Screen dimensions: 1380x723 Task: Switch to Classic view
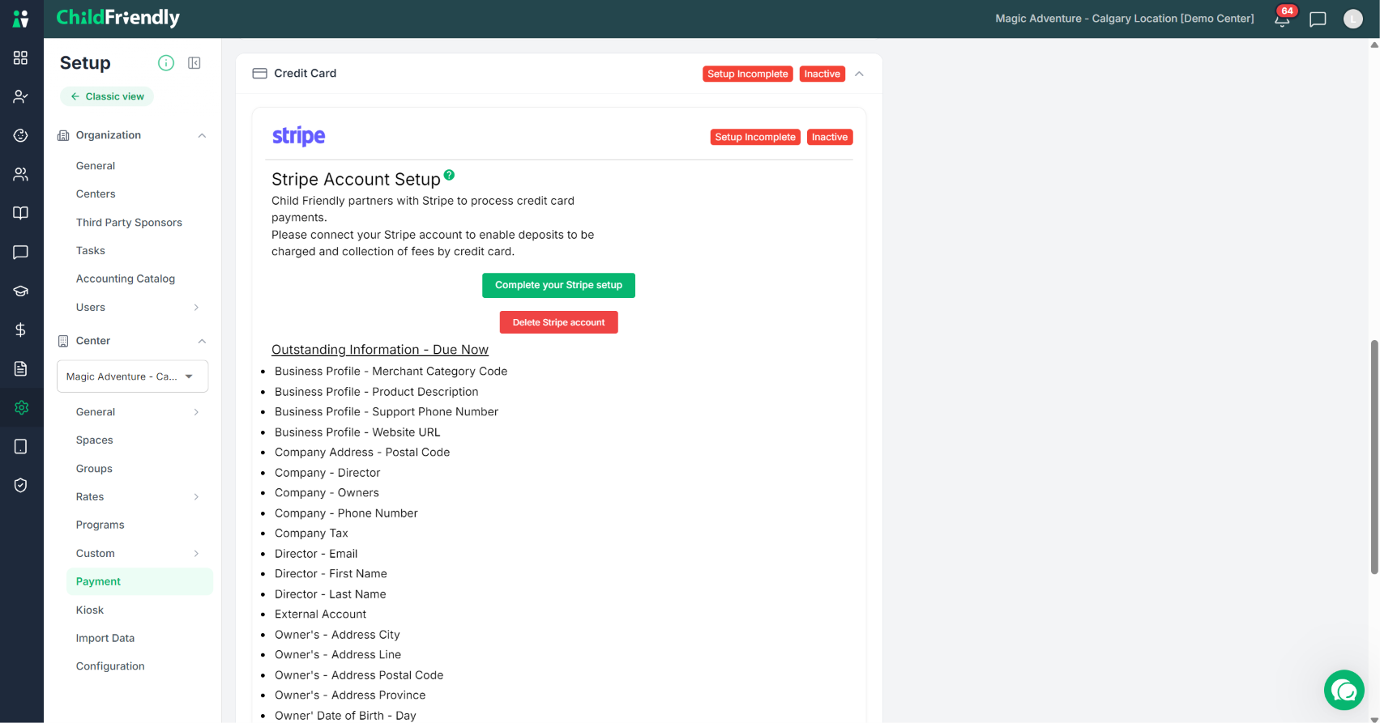[x=107, y=96]
